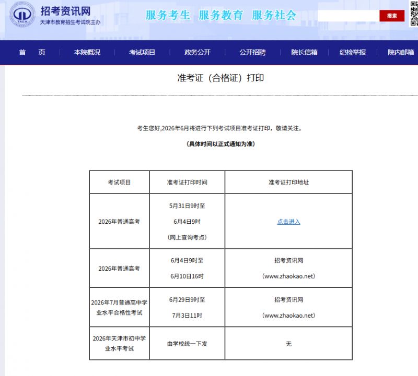
Task: Click the 5月31日9时至 time cell text
Action: click(187, 205)
